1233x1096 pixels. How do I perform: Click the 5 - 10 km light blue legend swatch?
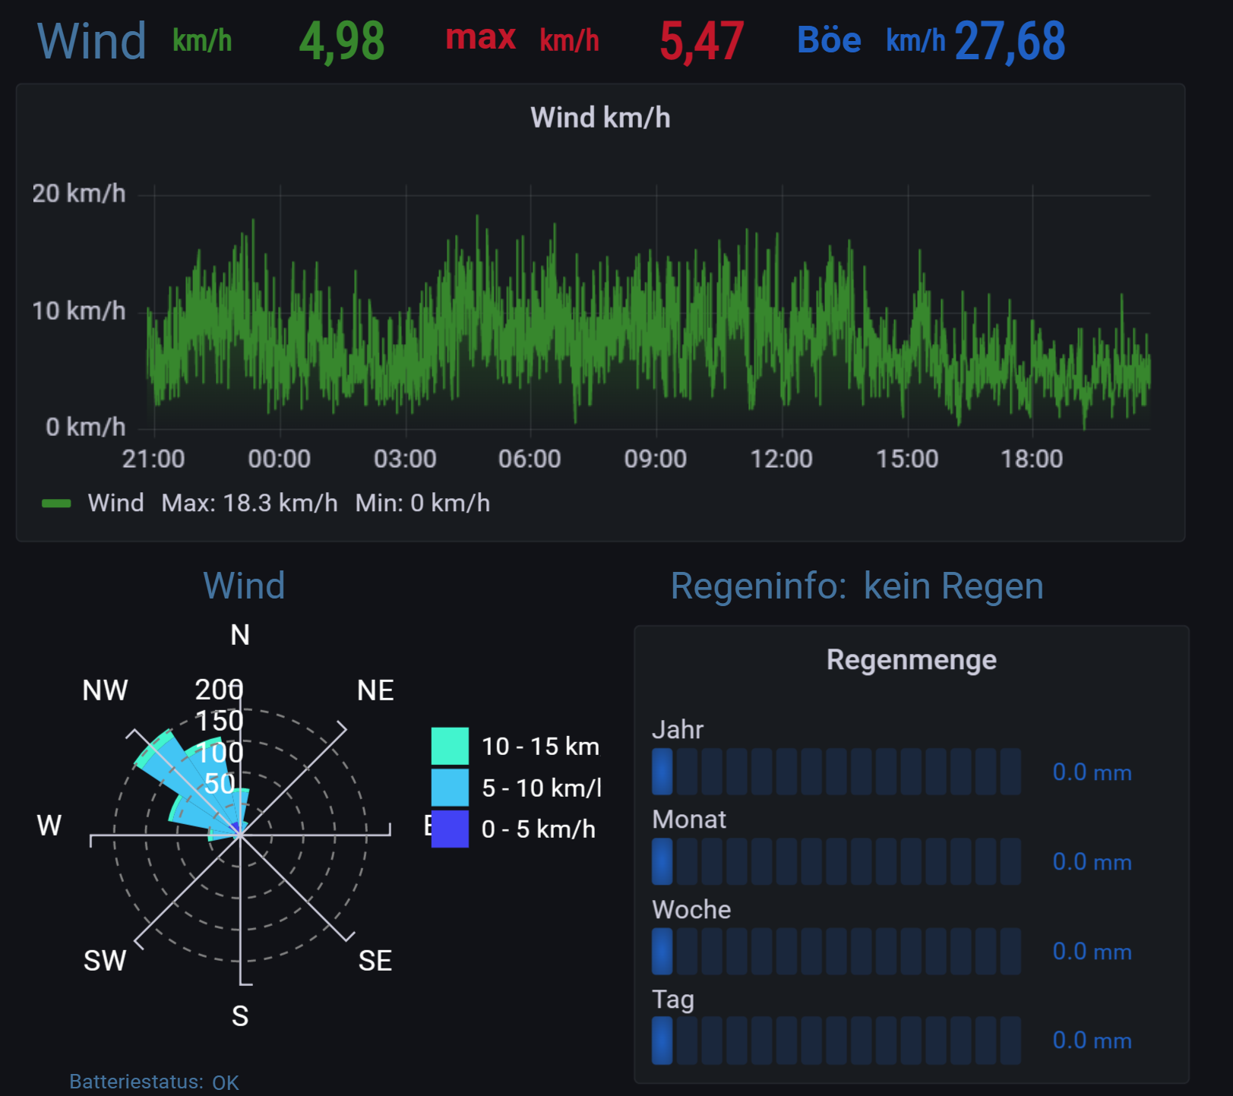tap(450, 788)
